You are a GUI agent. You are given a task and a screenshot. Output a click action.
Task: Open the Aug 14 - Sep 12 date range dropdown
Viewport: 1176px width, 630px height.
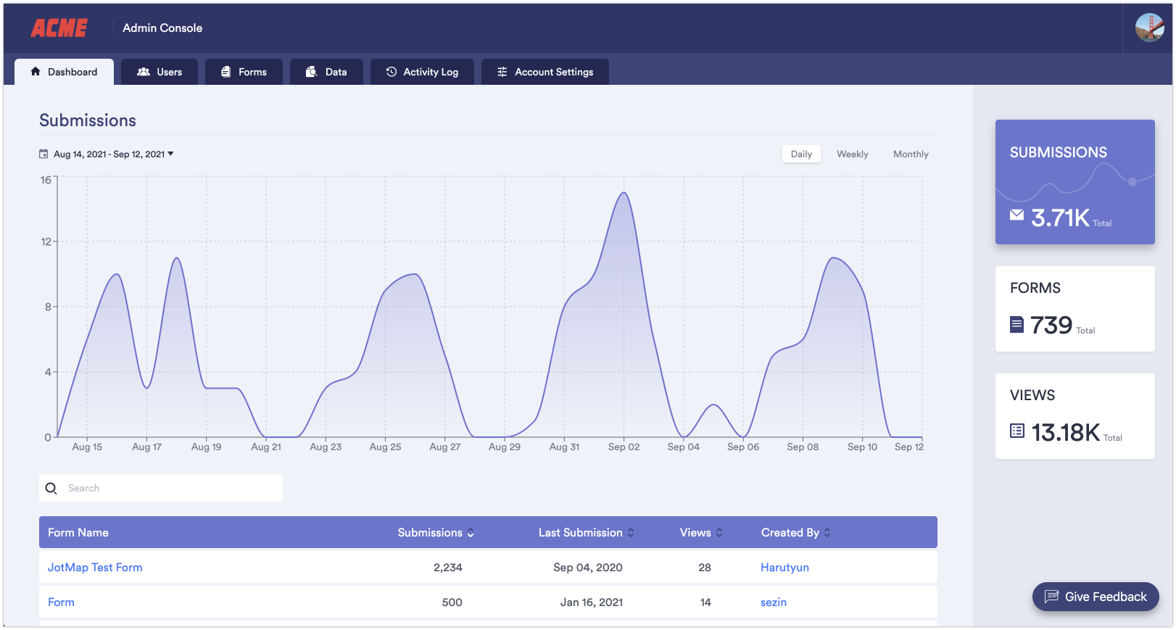(113, 154)
